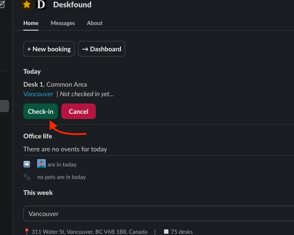Click the paw prints pets icon

(x=27, y=177)
